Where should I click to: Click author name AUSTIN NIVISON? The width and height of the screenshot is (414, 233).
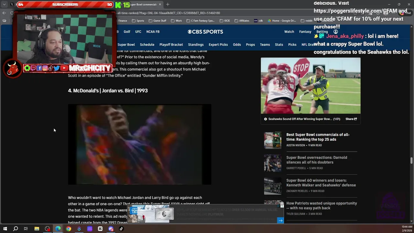pyautogui.click(x=296, y=145)
